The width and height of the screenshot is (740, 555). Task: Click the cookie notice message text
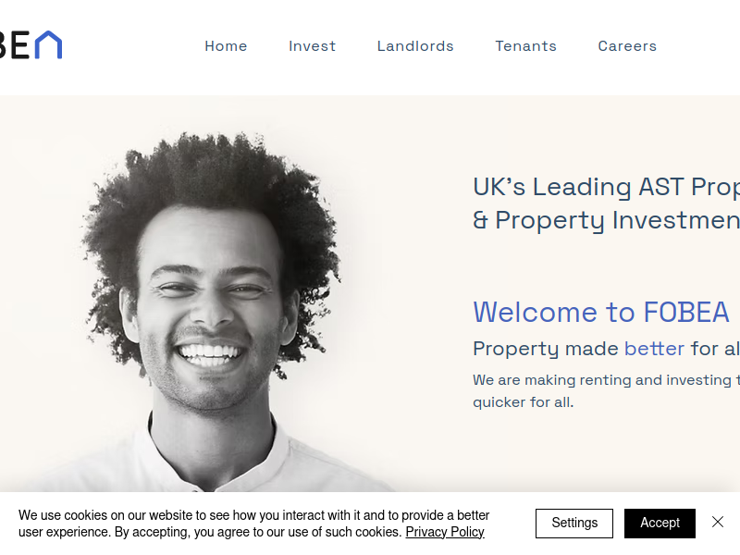point(253,524)
